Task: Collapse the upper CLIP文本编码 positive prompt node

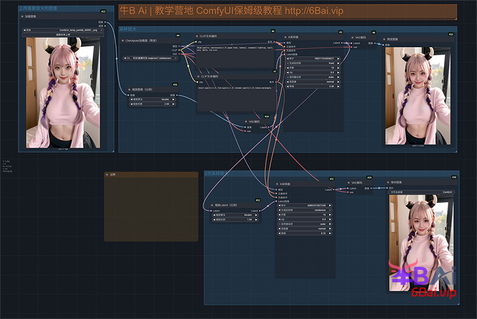Action: 197,36
